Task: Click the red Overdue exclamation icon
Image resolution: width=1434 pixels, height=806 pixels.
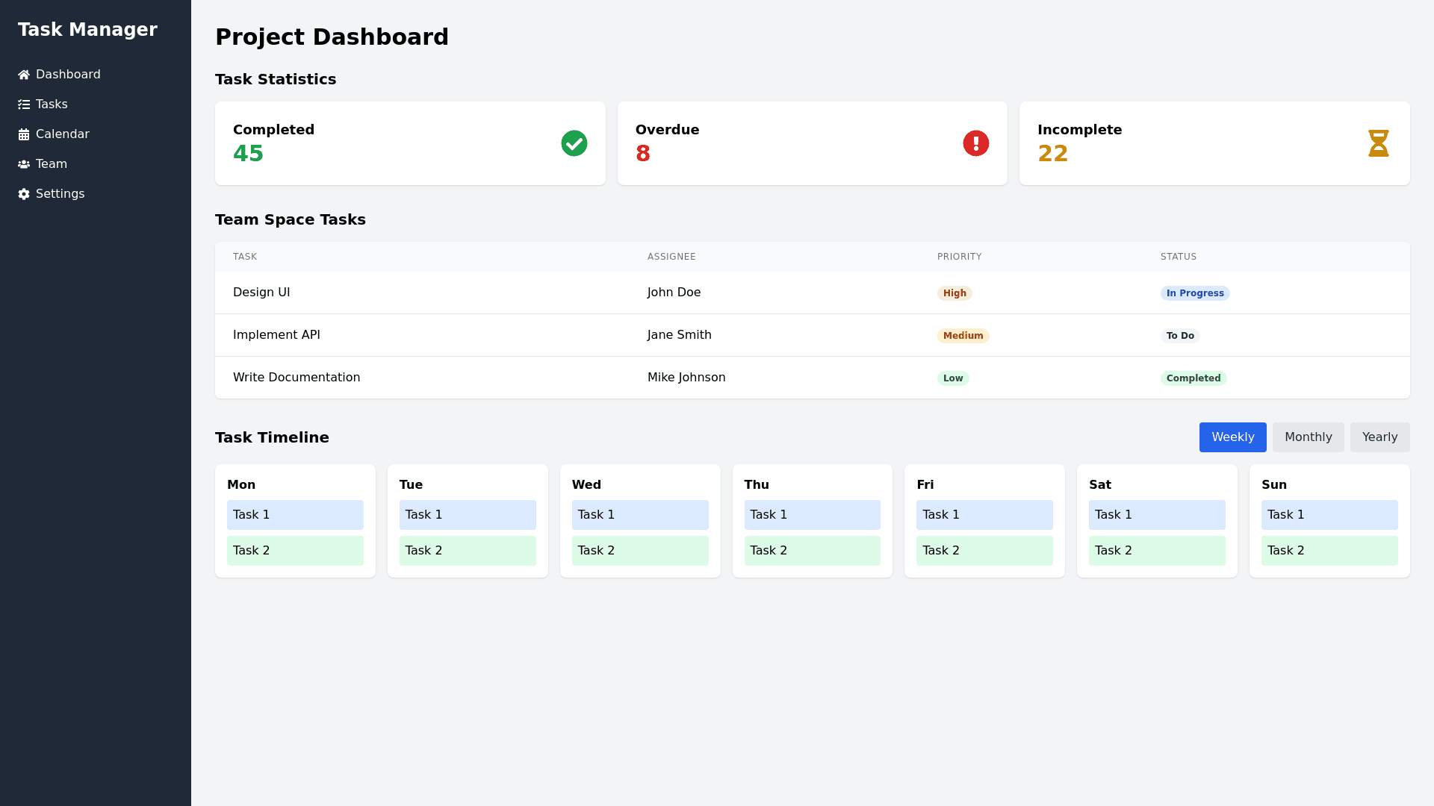Action: point(975,143)
